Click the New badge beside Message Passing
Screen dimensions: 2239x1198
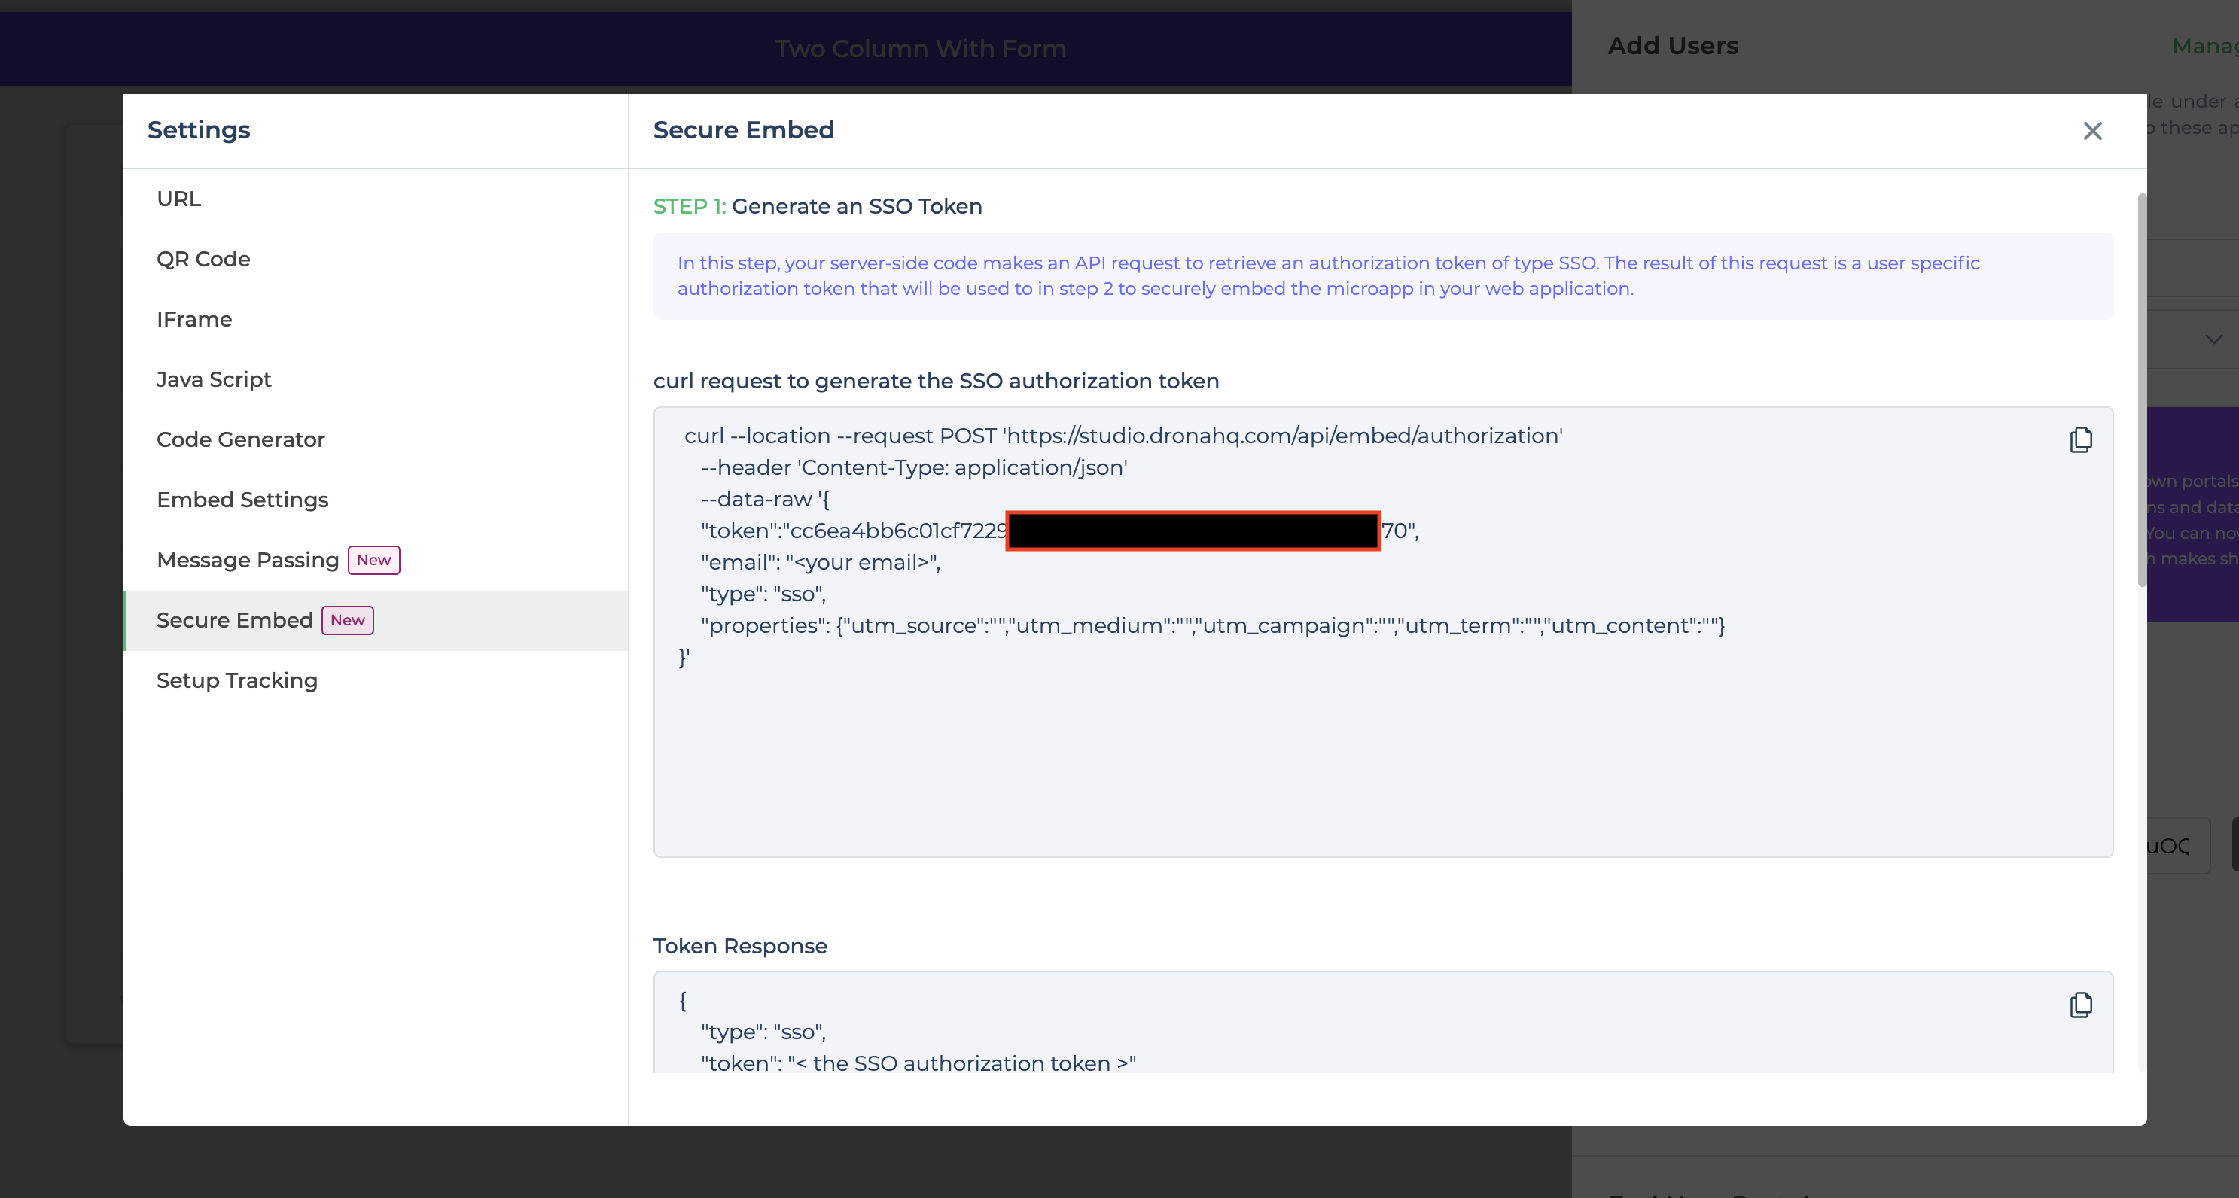(x=373, y=561)
